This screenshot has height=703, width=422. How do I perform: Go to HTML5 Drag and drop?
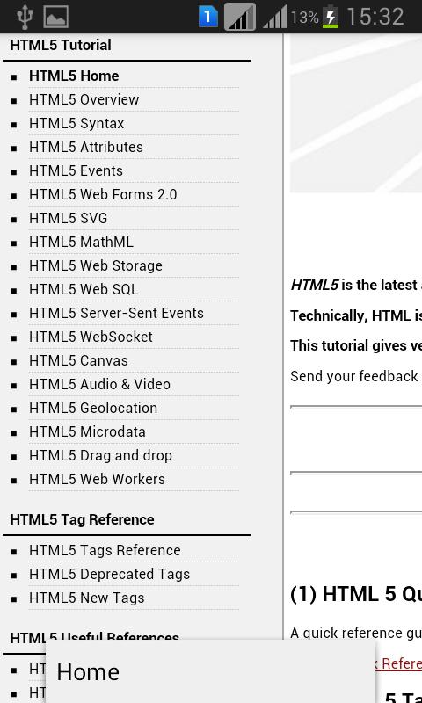[x=101, y=456]
